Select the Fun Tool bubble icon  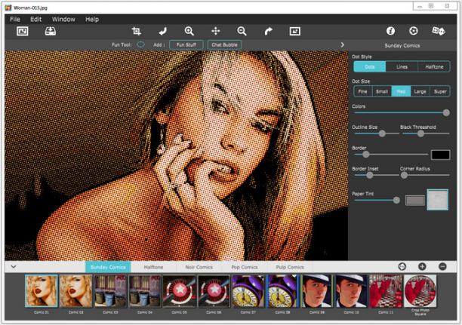141,44
